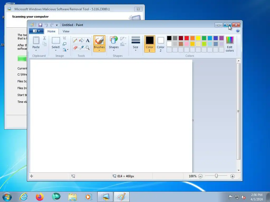Click the Cut scissors icon

[44, 38]
